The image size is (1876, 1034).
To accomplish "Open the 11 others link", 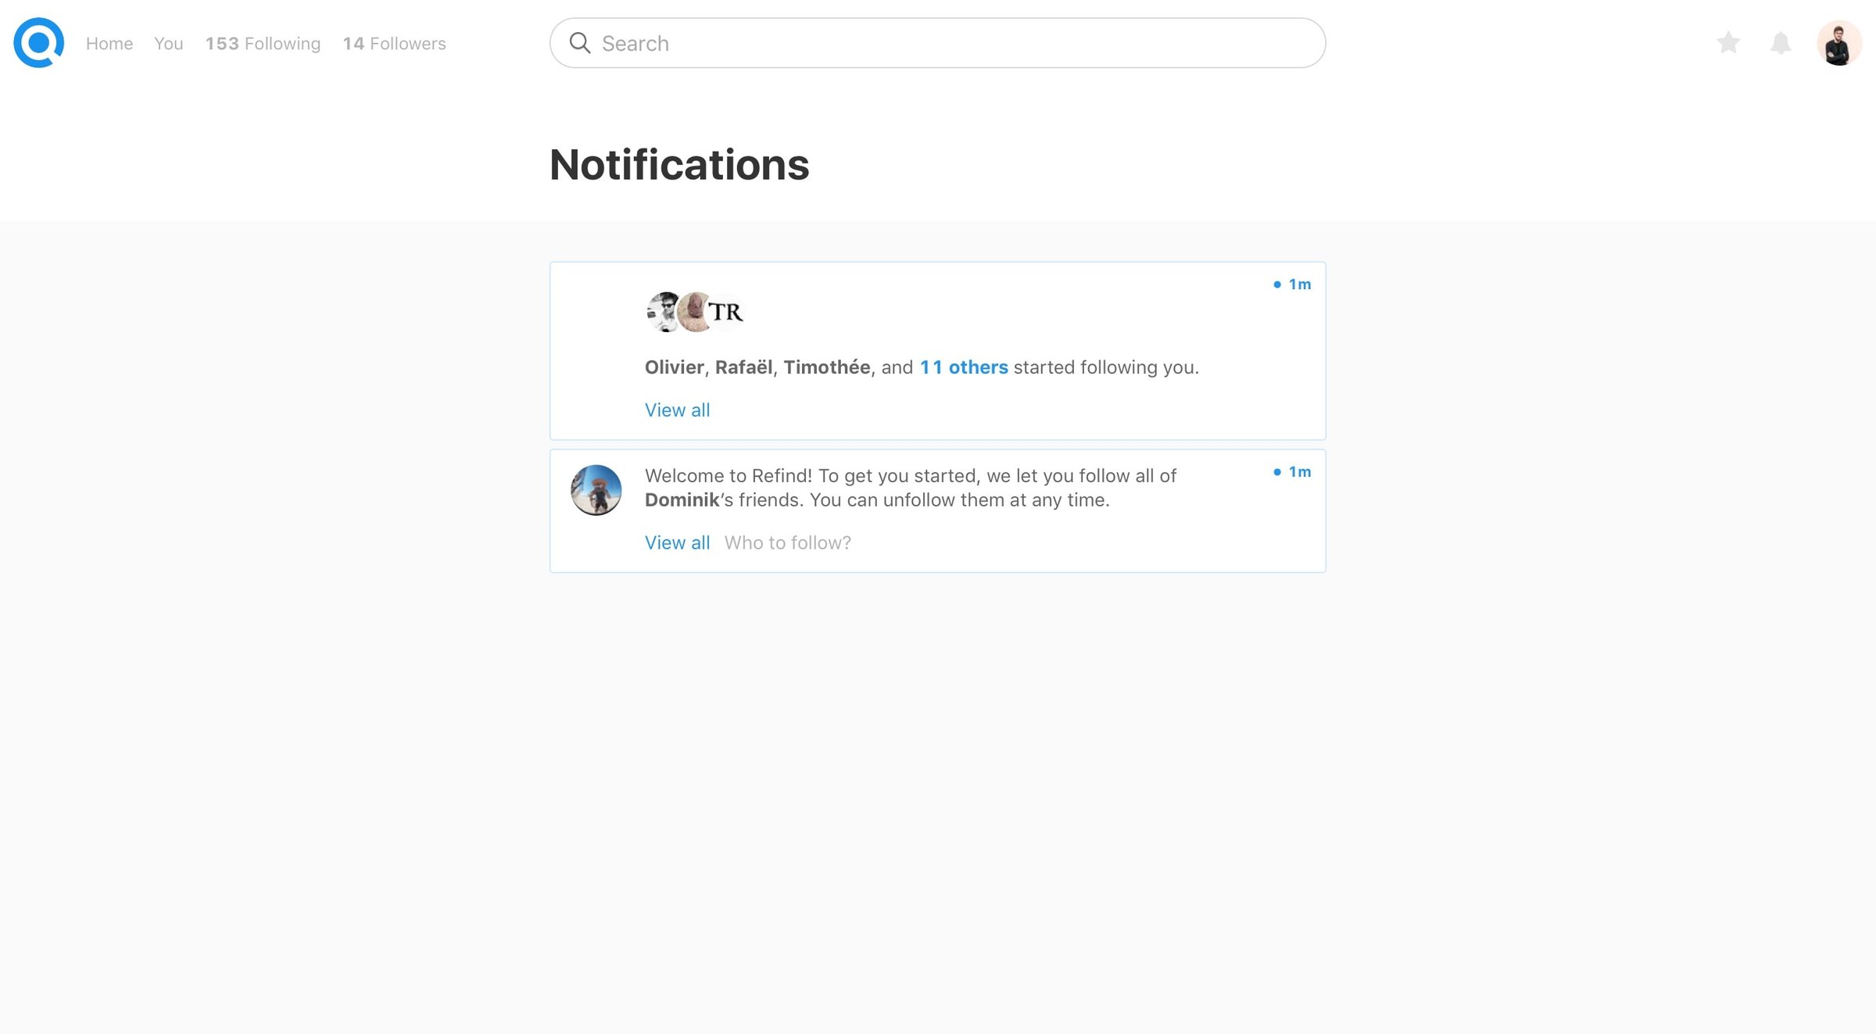I will pyautogui.click(x=964, y=367).
